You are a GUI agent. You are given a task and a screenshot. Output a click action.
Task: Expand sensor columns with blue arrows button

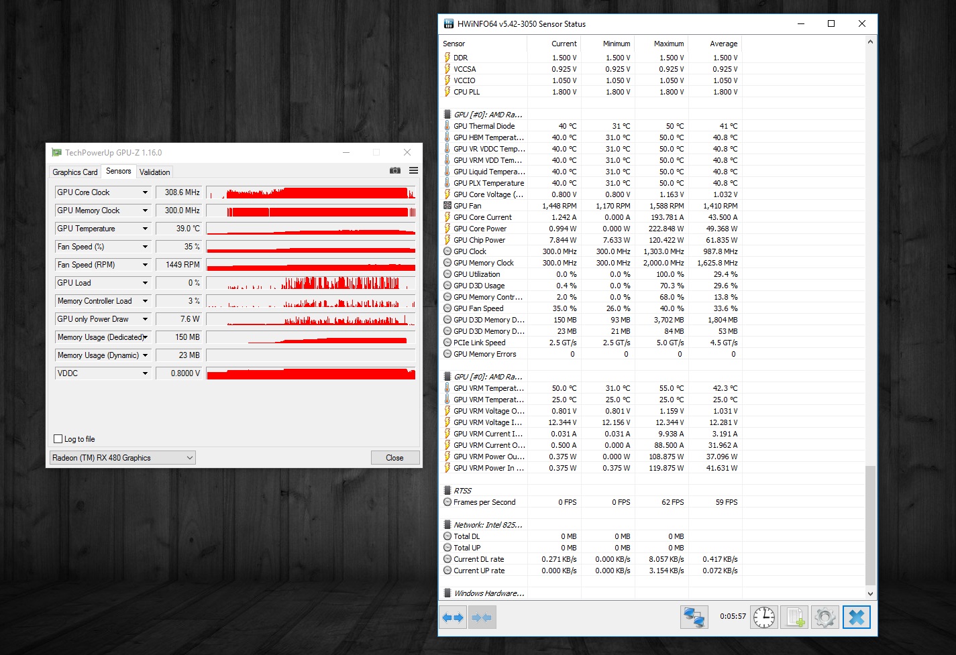tap(453, 617)
